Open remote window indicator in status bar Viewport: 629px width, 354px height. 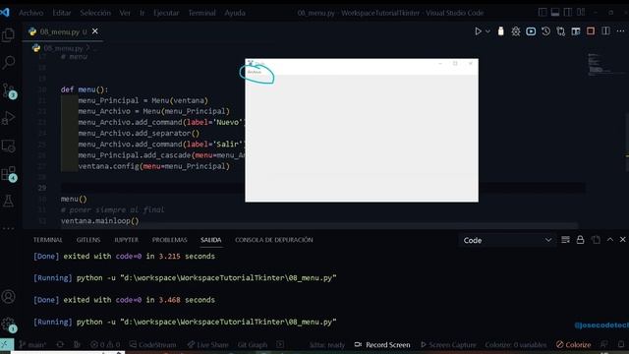tap(6, 344)
